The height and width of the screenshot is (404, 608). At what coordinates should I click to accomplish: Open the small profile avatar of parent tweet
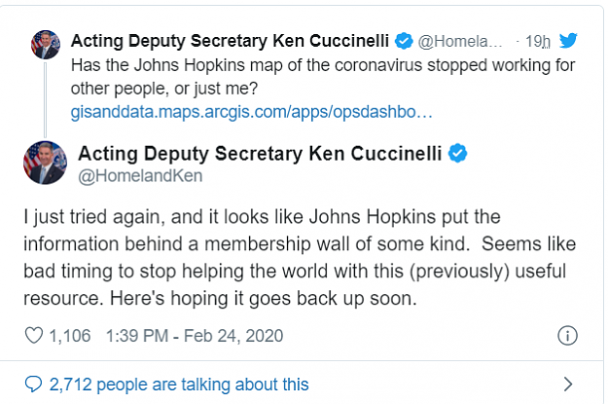pyautogui.click(x=46, y=45)
